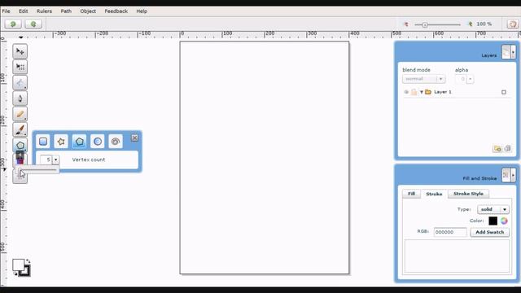Select the arrow selection tool
Image resolution: width=521 pixels, height=293 pixels.
pos(20,51)
